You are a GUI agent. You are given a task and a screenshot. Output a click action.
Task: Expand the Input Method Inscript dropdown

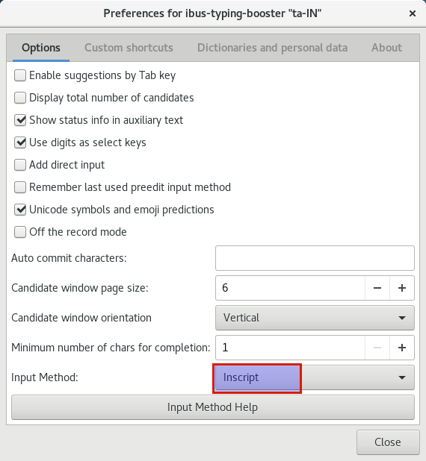tap(315, 377)
